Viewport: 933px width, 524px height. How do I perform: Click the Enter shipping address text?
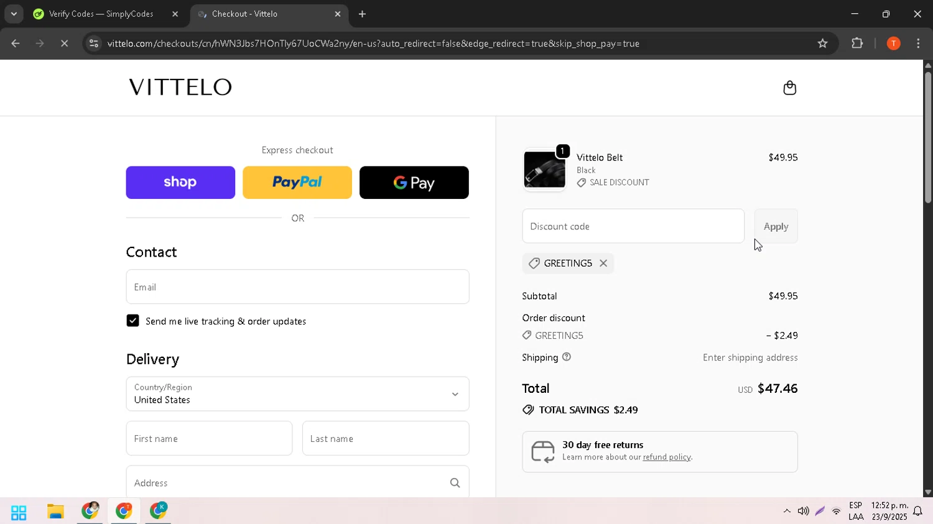pos(750,357)
